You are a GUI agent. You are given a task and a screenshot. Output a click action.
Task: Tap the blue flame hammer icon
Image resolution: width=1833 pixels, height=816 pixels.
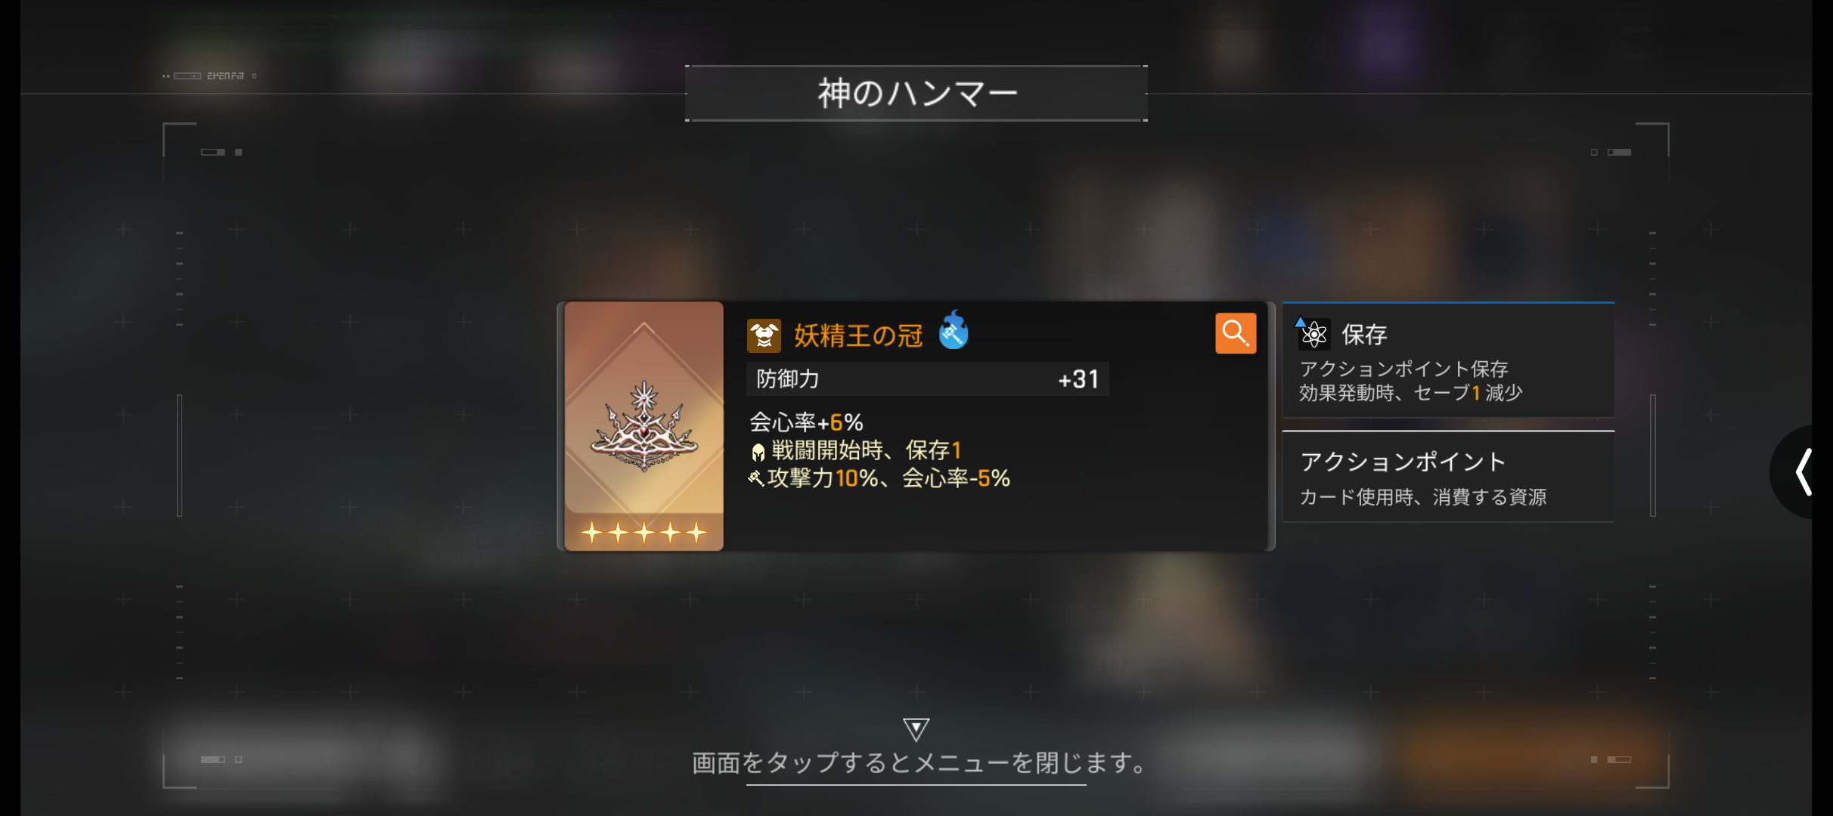[954, 330]
